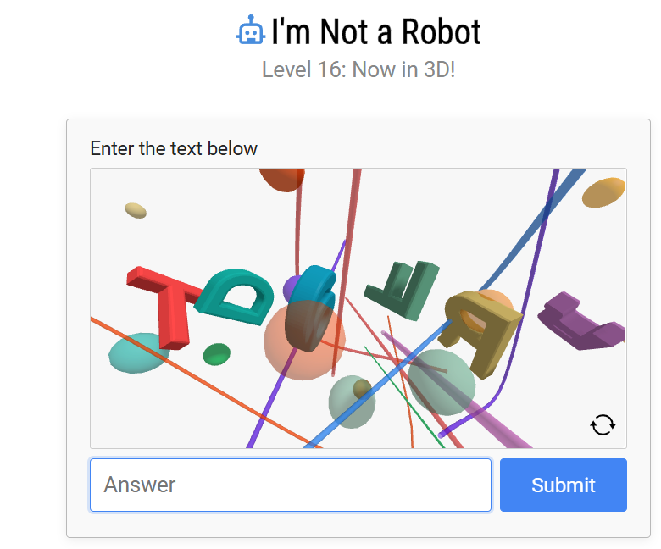
Task: Click the "I'm Not a Robot" title
Action: click(376, 32)
